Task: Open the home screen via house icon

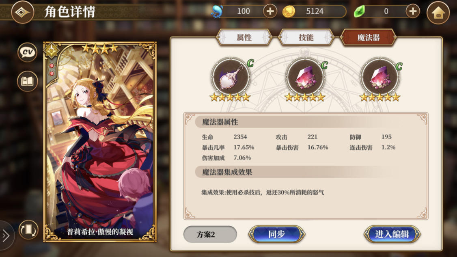Action: pyautogui.click(x=438, y=13)
